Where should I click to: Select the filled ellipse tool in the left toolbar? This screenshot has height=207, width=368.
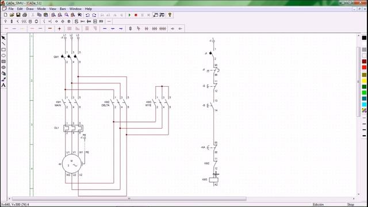tap(3, 67)
